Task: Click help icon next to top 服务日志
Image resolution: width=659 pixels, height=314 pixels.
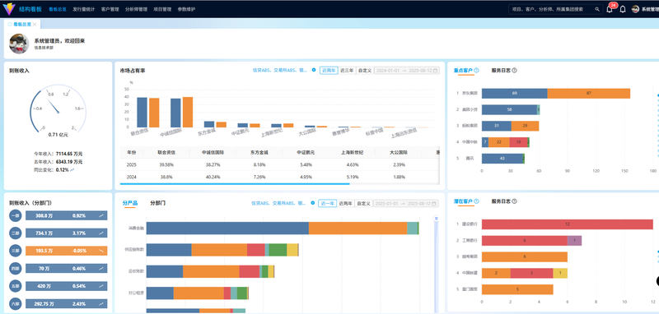Action: coord(514,71)
